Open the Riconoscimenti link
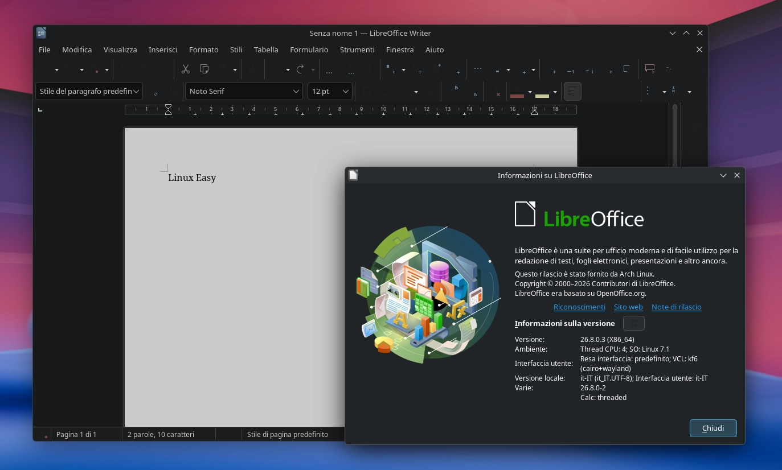782x470 pixels. (579, 307)
